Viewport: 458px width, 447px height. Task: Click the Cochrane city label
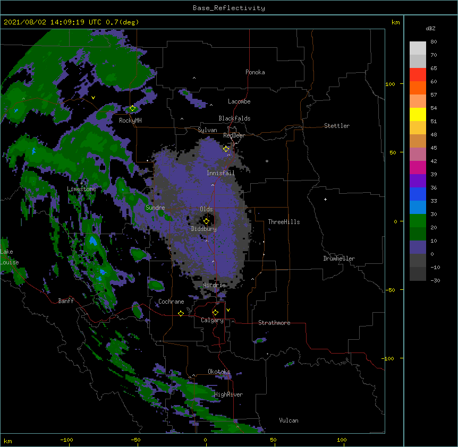click(x=171, y=302)
